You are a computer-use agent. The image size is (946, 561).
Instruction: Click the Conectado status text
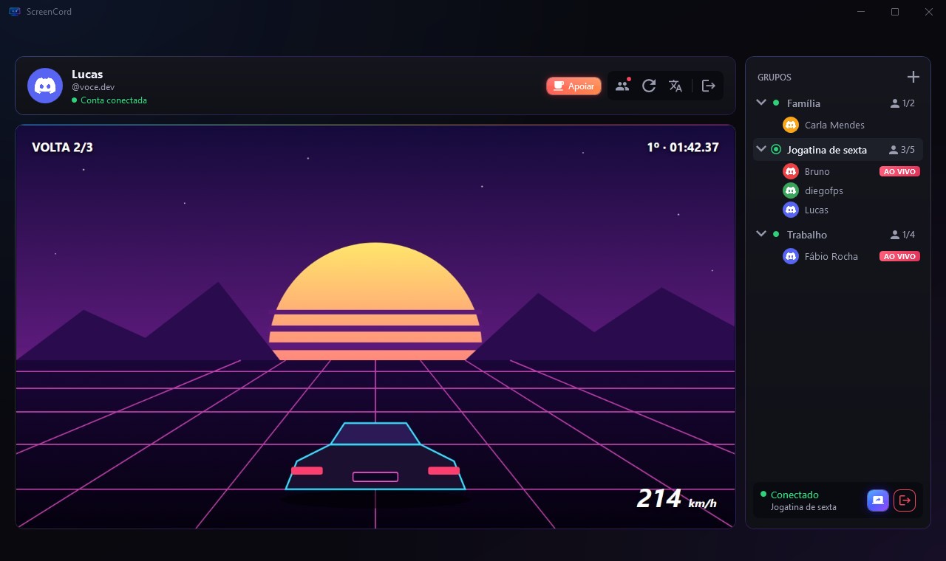pyautogui.click(x=794, y=495)
